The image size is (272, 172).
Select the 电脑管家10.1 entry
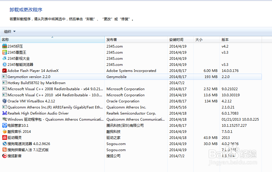tap(18, 126)
